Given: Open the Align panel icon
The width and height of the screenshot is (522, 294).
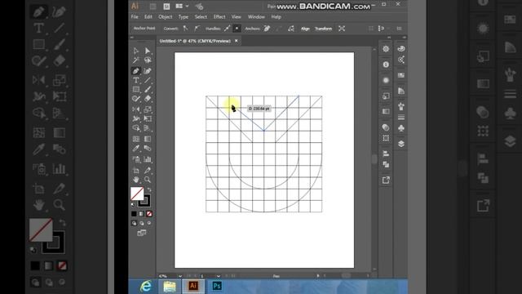Looking at the screenshot, I should tap(386, 154).
